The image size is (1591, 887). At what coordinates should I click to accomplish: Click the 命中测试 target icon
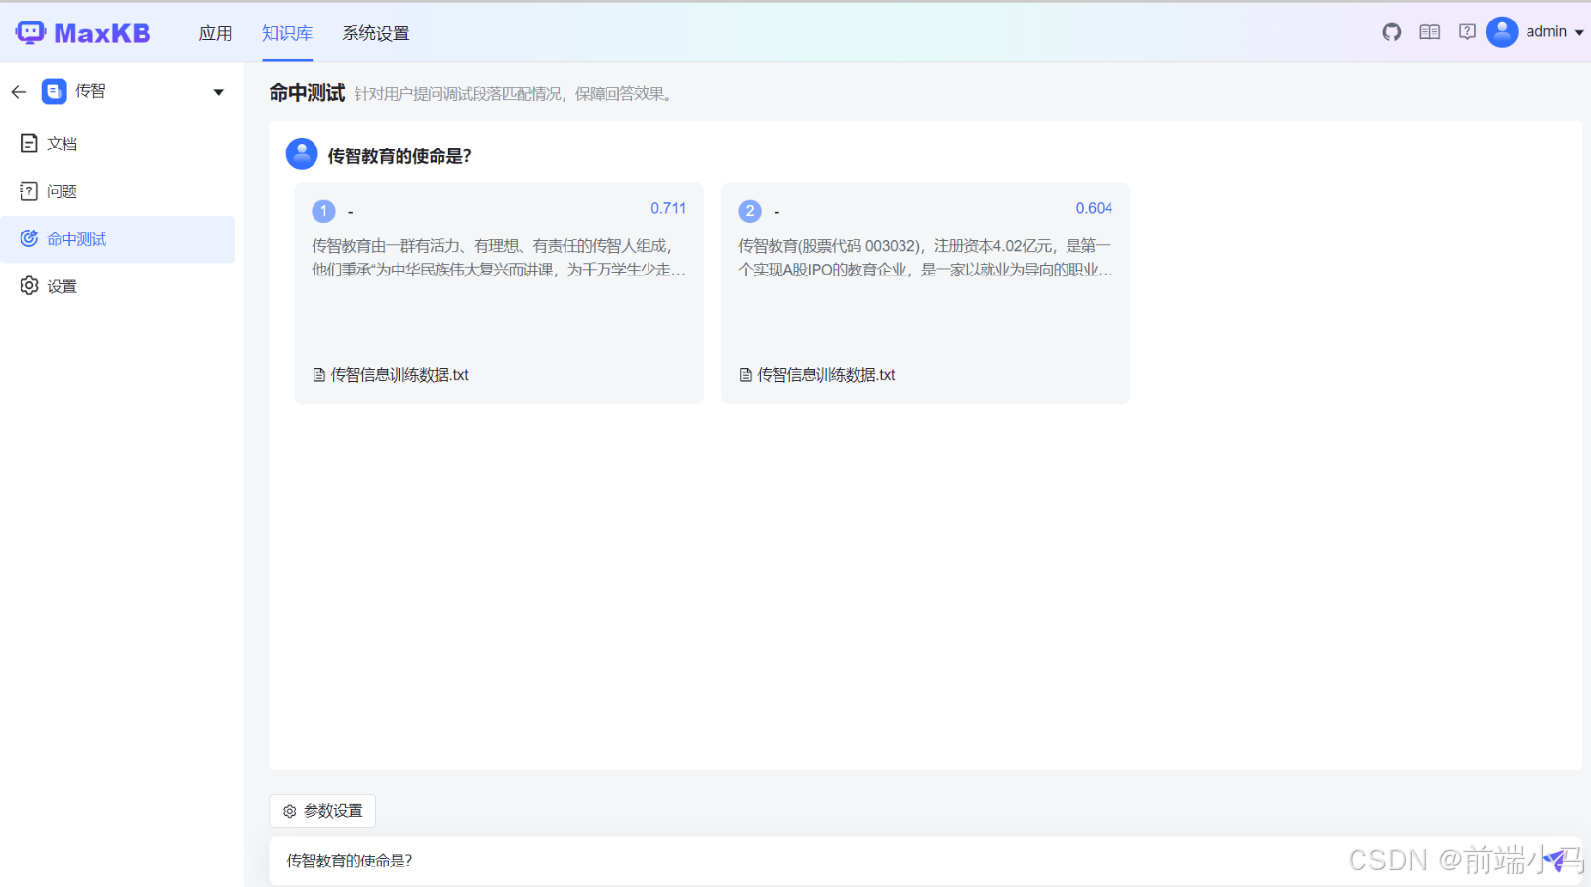(x=29, y=238)
